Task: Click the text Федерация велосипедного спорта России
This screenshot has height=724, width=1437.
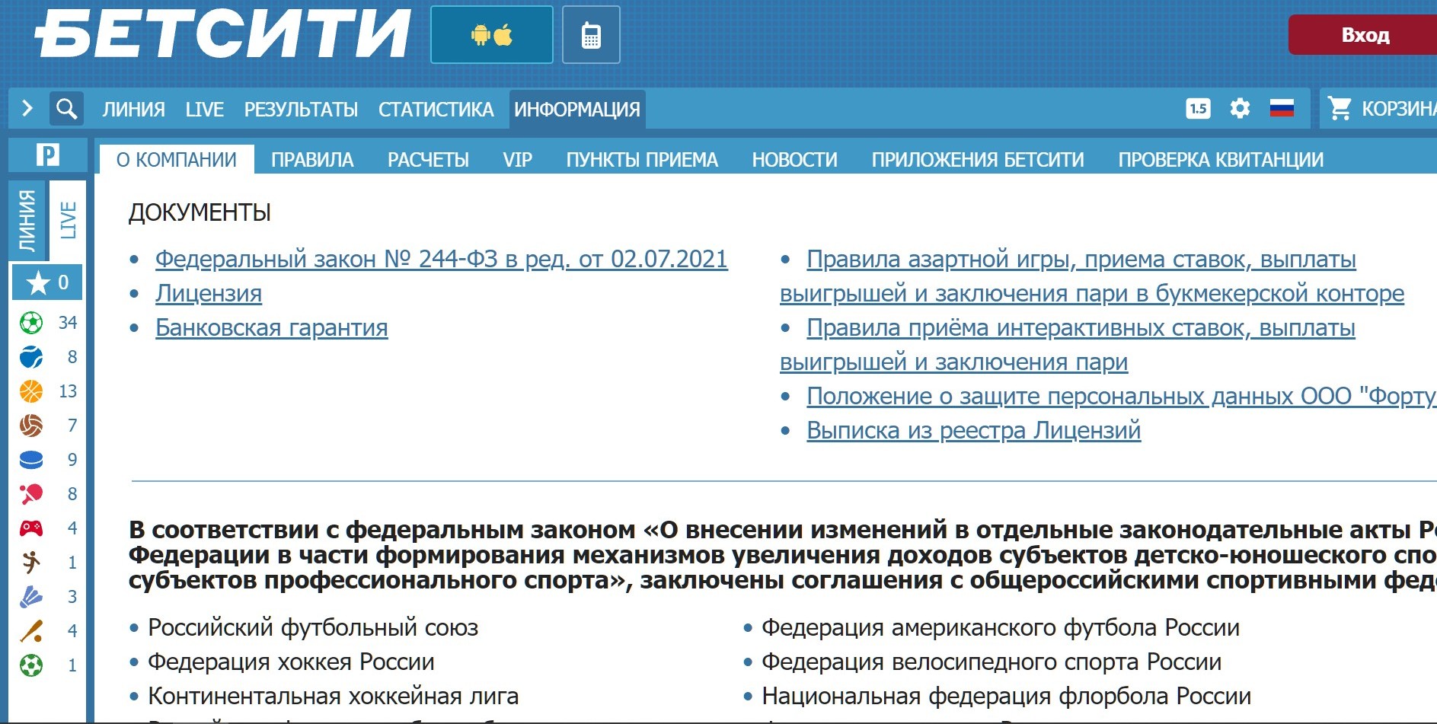Action: [992, 662]
